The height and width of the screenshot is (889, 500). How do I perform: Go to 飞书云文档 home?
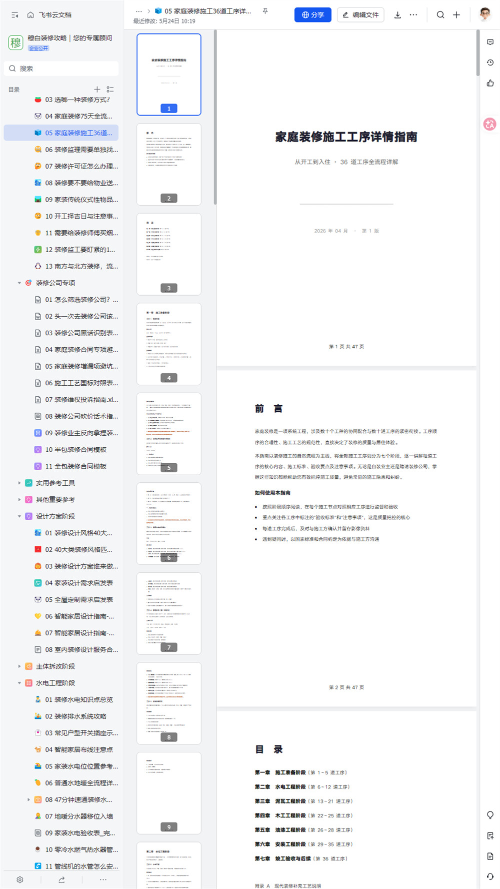49,15
